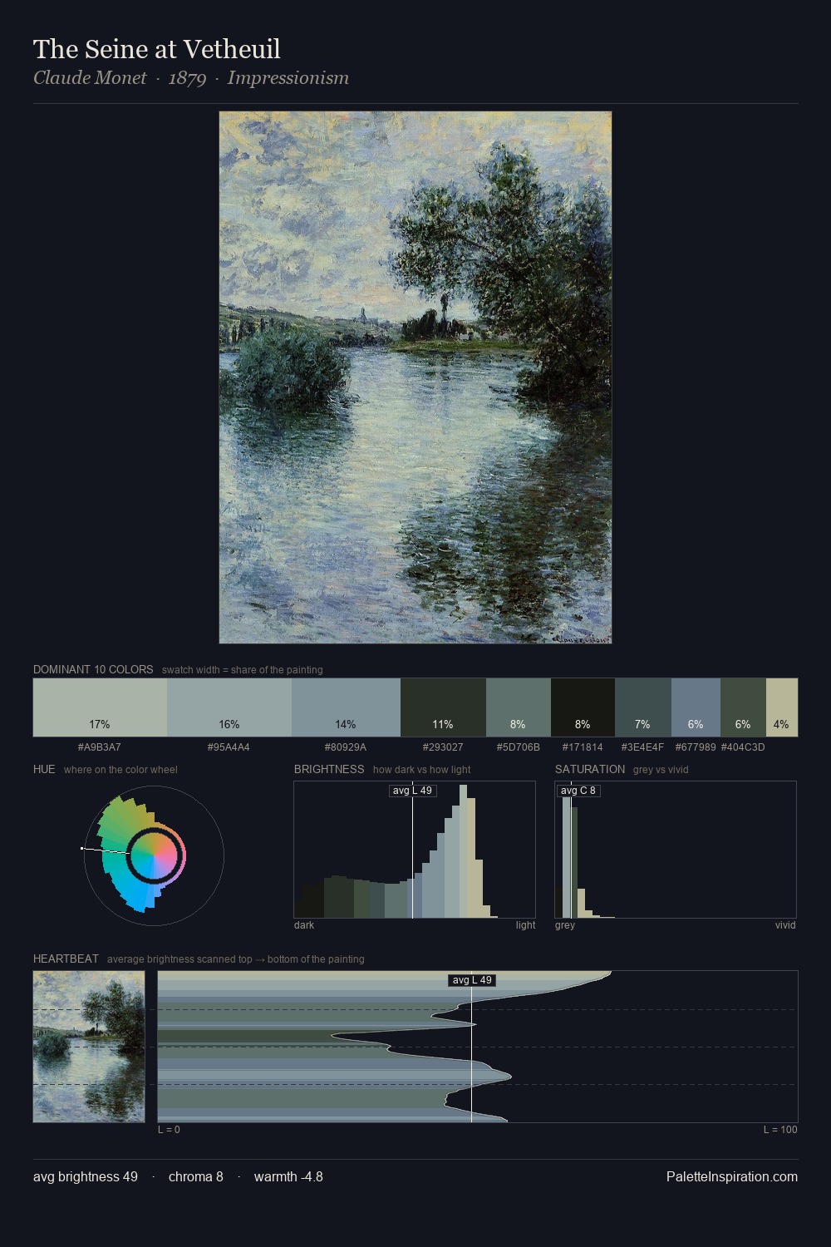Click the tallest brightness histogram bar
Viewport: 831px width, 1247px height.
[463, 851]
